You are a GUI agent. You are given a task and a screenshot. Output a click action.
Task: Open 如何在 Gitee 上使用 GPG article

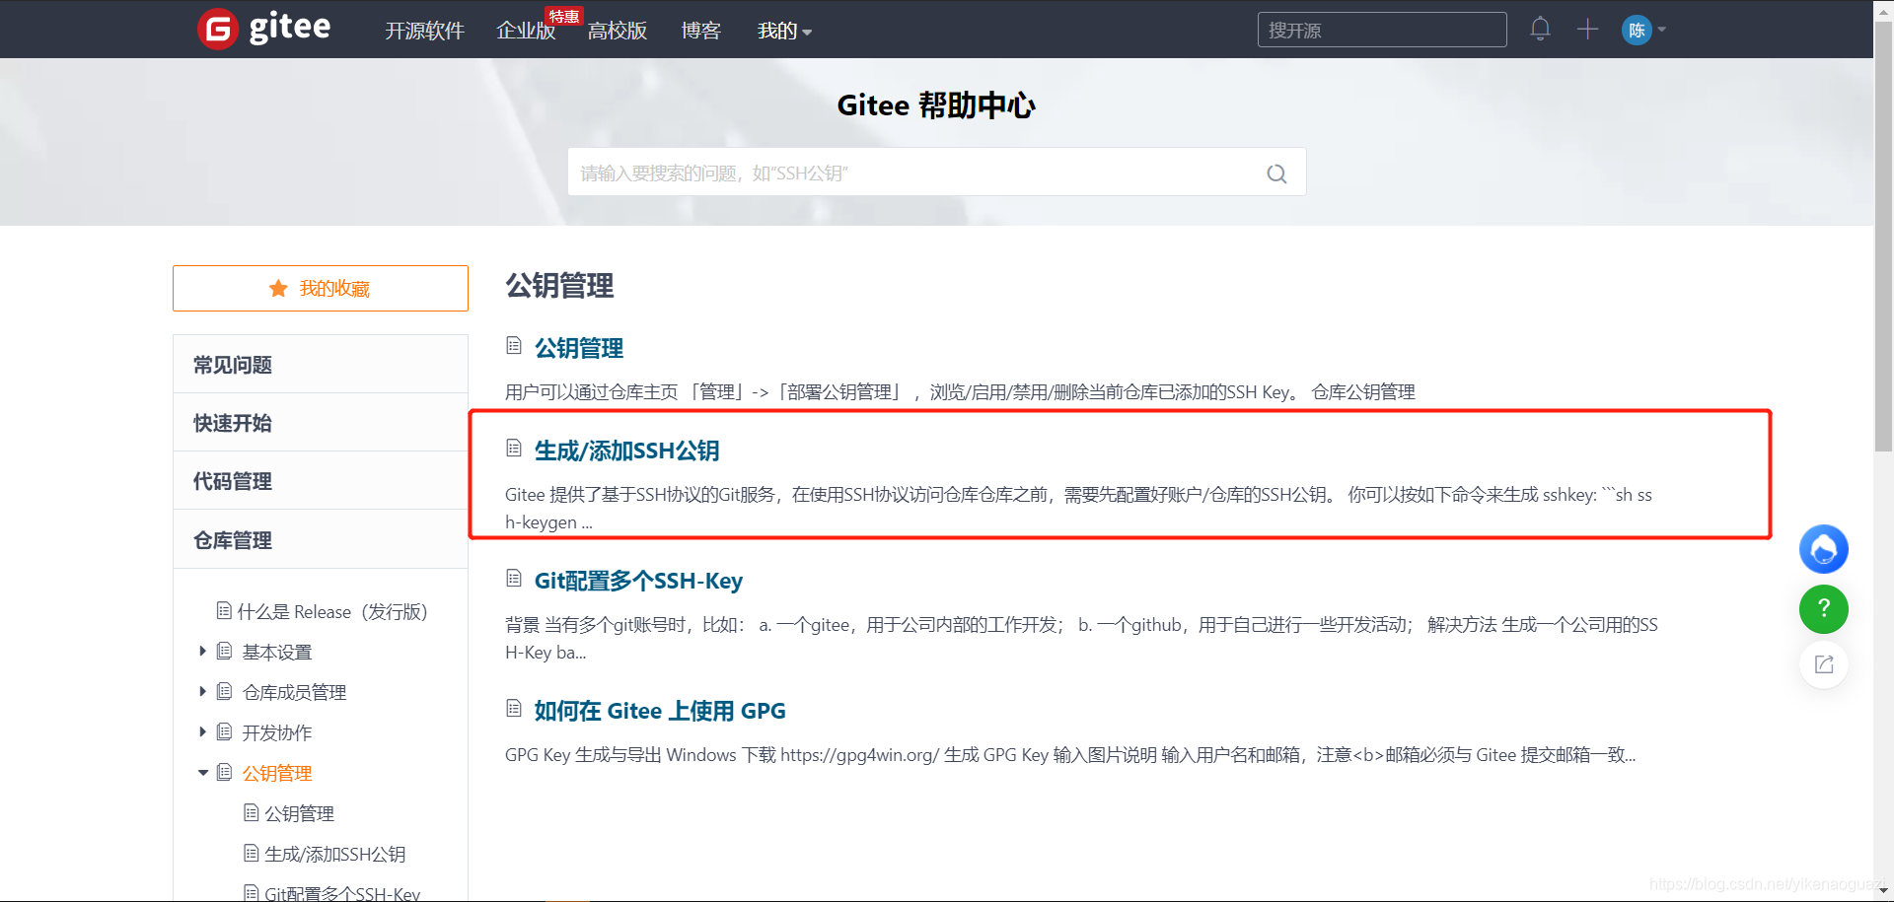660,711
